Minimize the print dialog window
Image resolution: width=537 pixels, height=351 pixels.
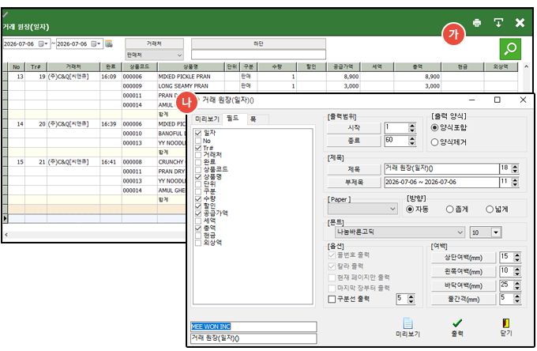472,100
